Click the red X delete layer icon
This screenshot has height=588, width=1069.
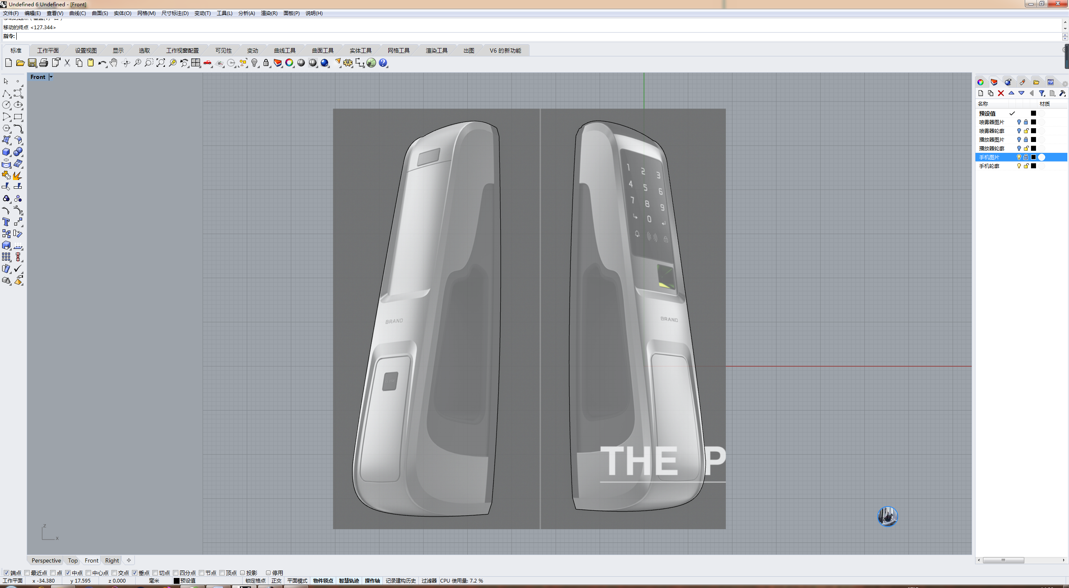tap(1001, 93)
